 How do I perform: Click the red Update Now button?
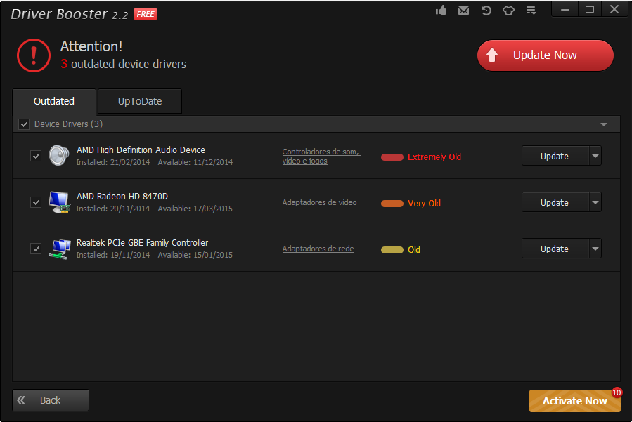(x=546, y=55)
